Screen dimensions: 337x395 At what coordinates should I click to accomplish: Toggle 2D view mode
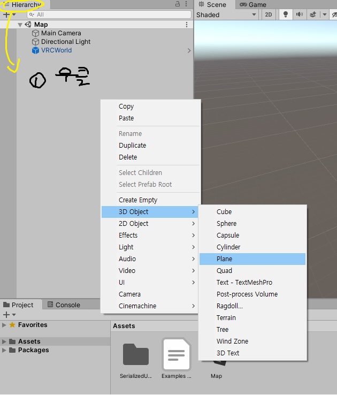pyautogui.click(x=269, y=14)
